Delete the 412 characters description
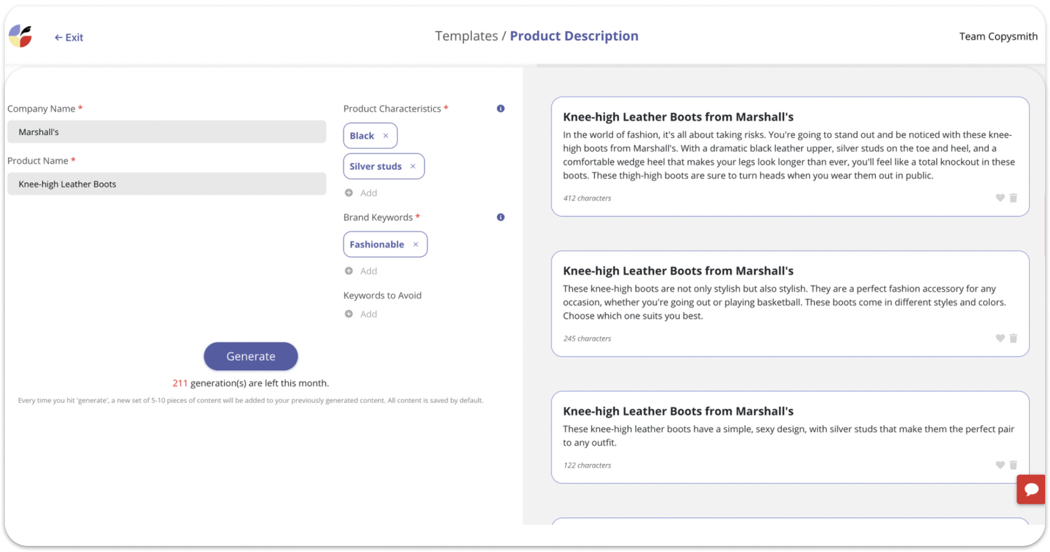1050x552 pixels. 1013,198
